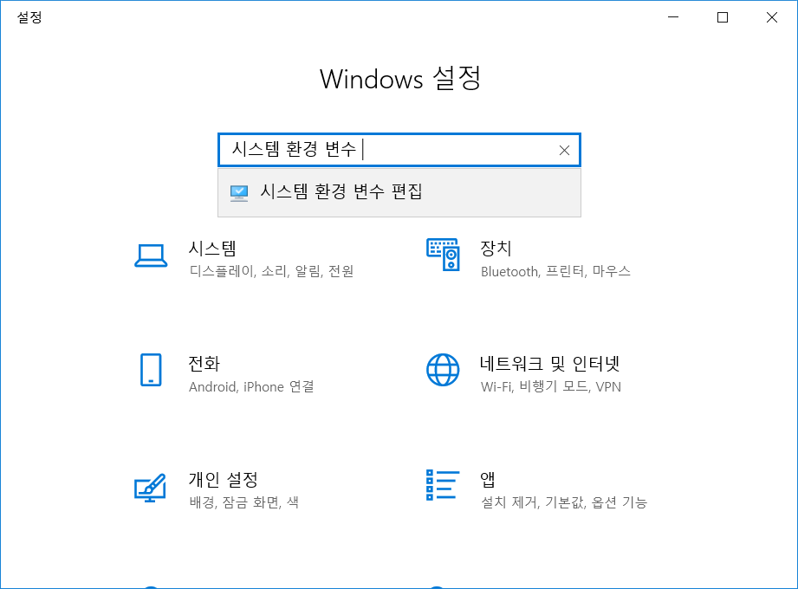Minimize the 설정 window
798x589 pixels.
(673, 17)
